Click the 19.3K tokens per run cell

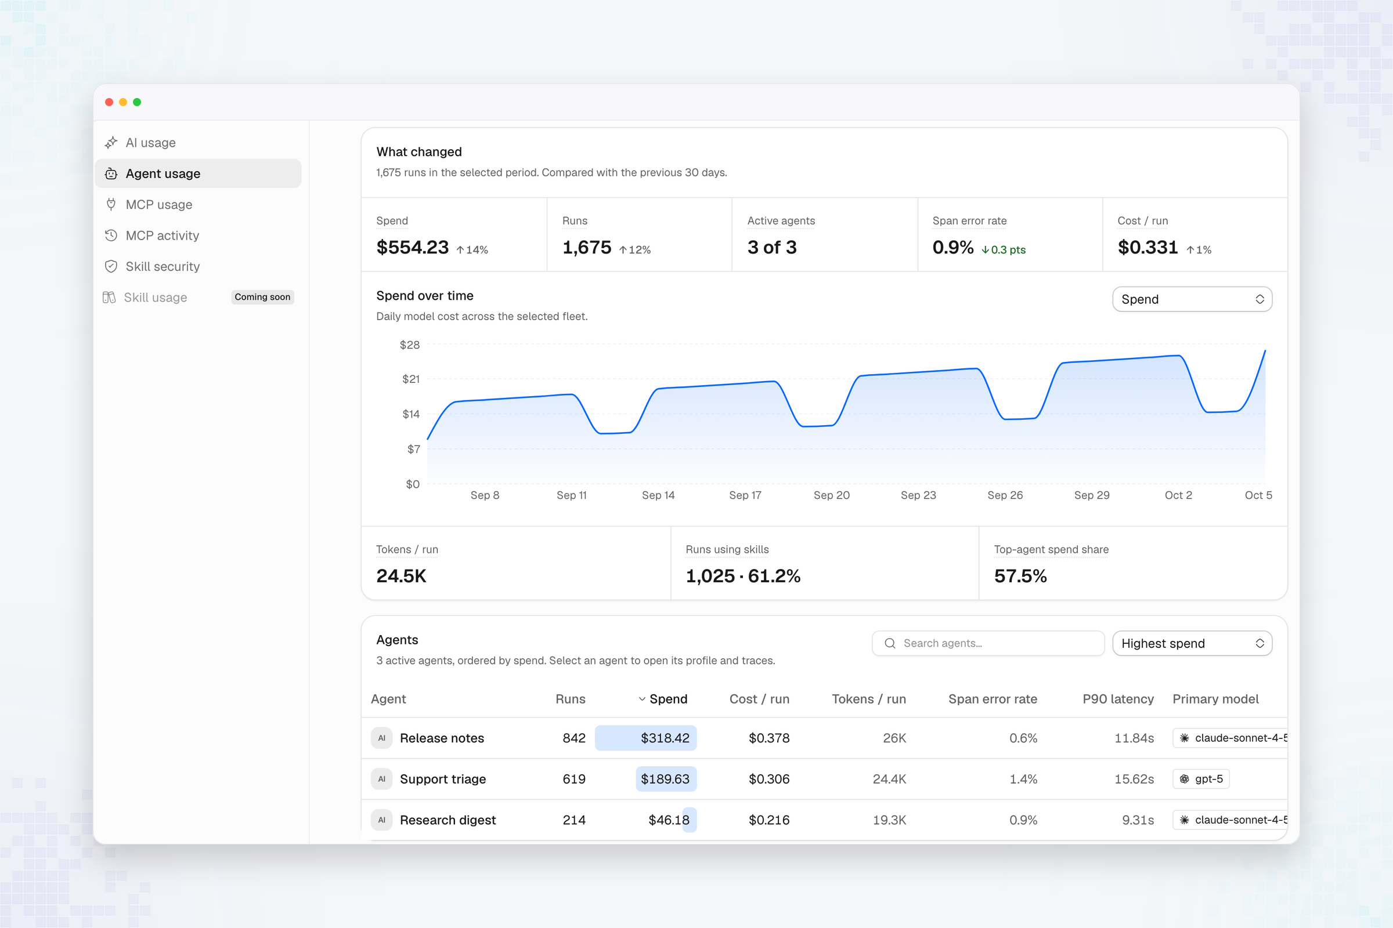tap(889, 820)
